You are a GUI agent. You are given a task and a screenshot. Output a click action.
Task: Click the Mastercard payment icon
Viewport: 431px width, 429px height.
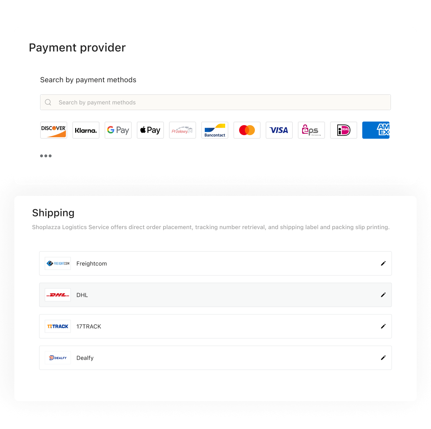coord(247,130)
